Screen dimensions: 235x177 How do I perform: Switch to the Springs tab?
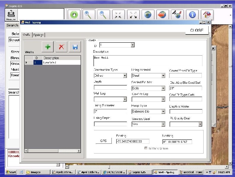coord(38,35)
